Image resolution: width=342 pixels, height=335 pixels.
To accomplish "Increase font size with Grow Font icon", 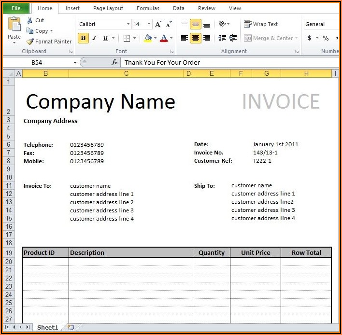I will point(158,24).
